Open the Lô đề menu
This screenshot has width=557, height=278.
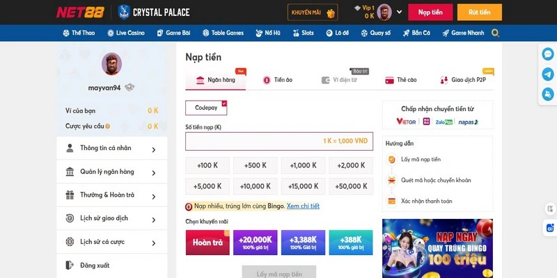pos(338,33)
